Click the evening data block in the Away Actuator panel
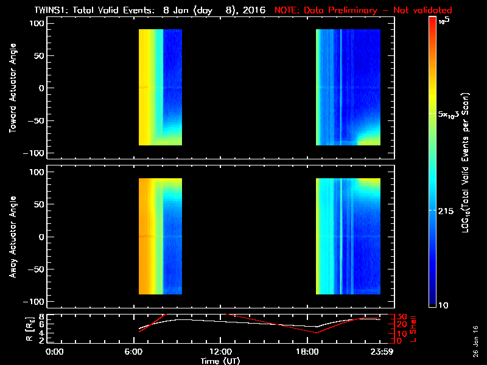The height and width of the screenshot is (365, 487). [348, 236]
